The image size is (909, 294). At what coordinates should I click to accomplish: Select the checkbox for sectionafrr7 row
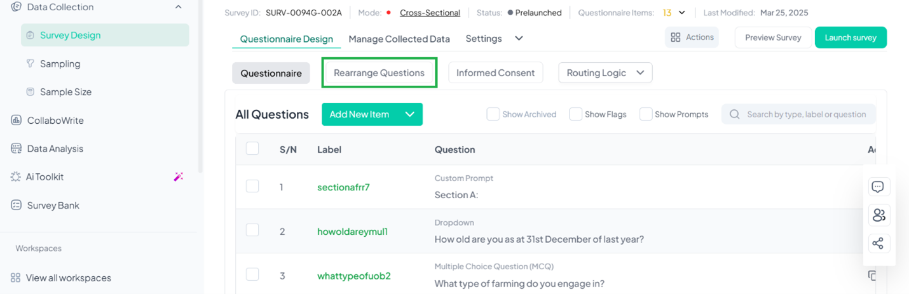(x=252, y=186)
